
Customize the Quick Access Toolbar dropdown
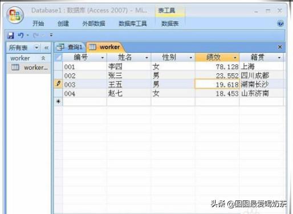51,35
